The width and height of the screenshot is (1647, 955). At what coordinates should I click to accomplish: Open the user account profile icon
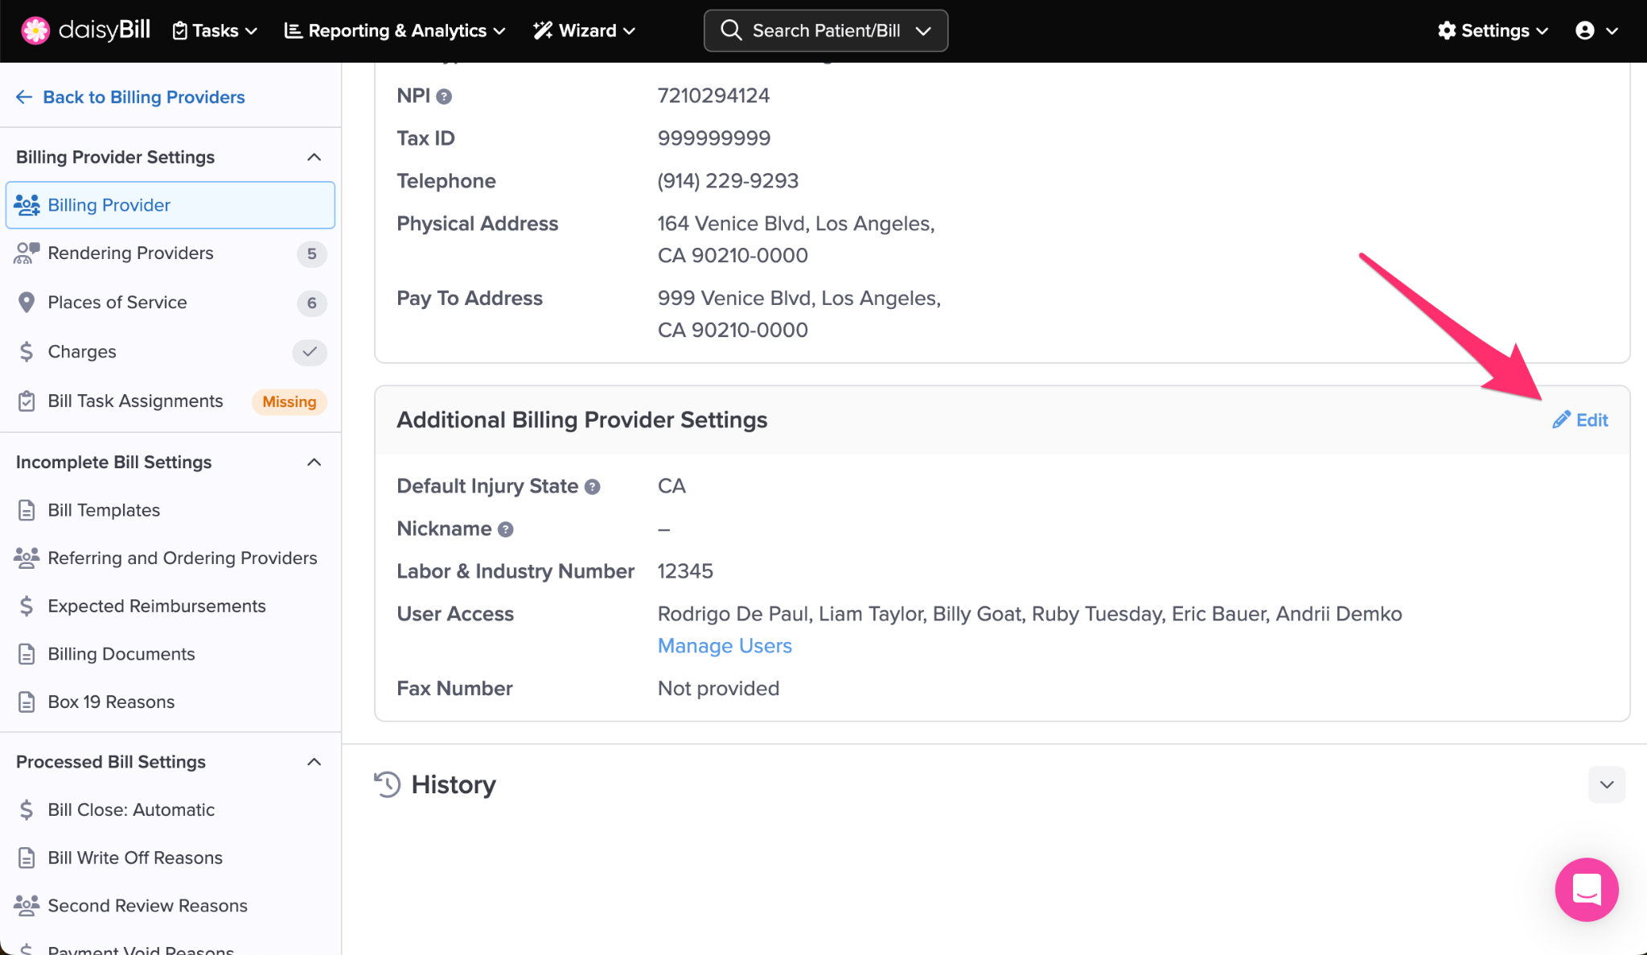pyautogui.click(x=1585, y=31)
